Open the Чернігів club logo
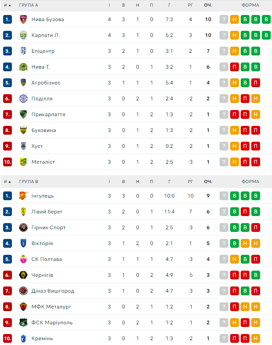 (x=23, y=275)
